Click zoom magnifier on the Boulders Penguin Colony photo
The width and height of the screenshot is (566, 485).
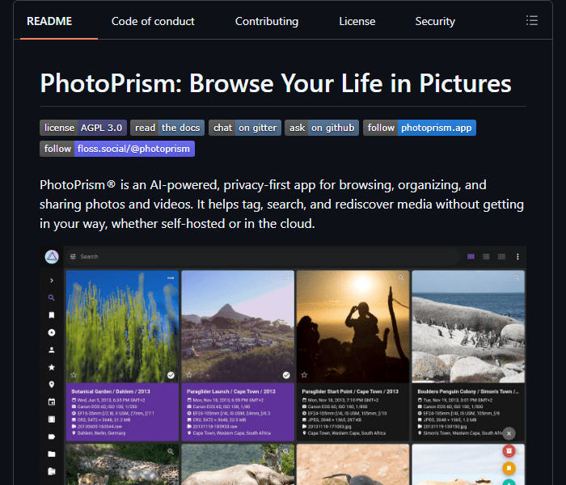tap(517, 277)
